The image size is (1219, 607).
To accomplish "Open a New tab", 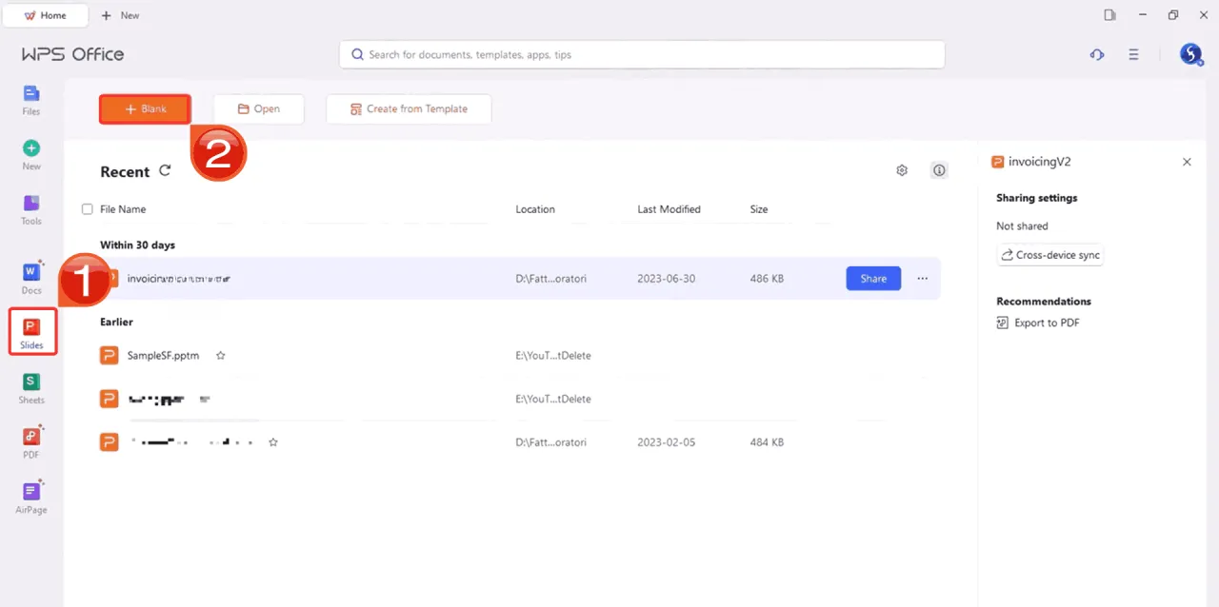I will tap(120, 15).
